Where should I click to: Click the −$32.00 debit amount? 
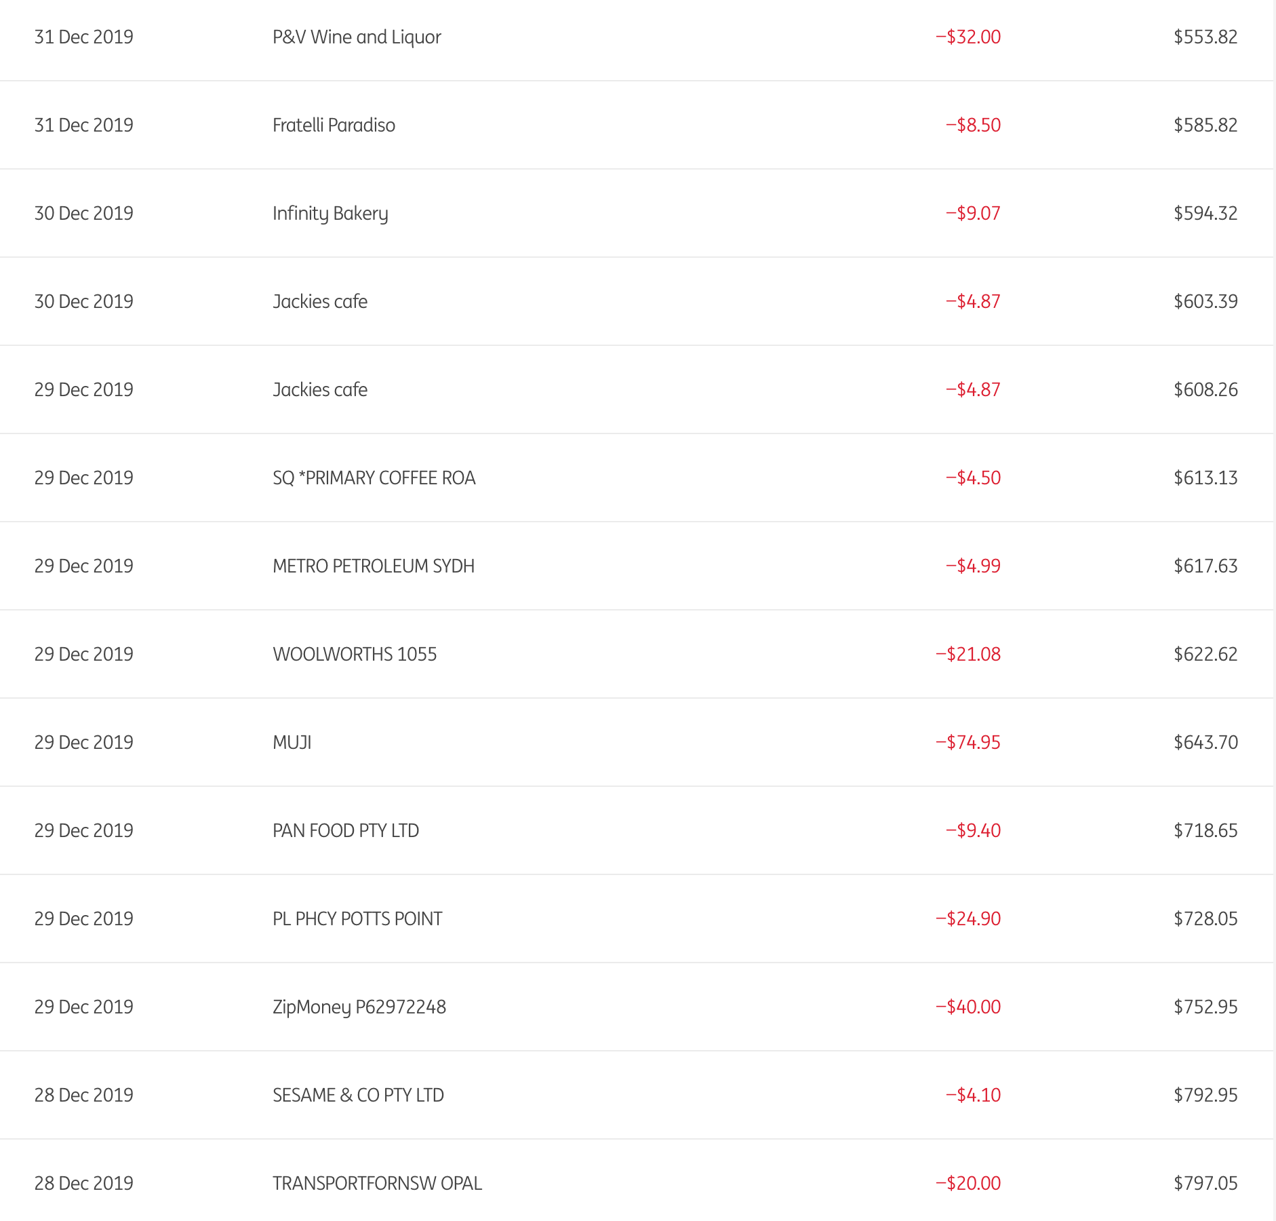click(x=968, y=37)
